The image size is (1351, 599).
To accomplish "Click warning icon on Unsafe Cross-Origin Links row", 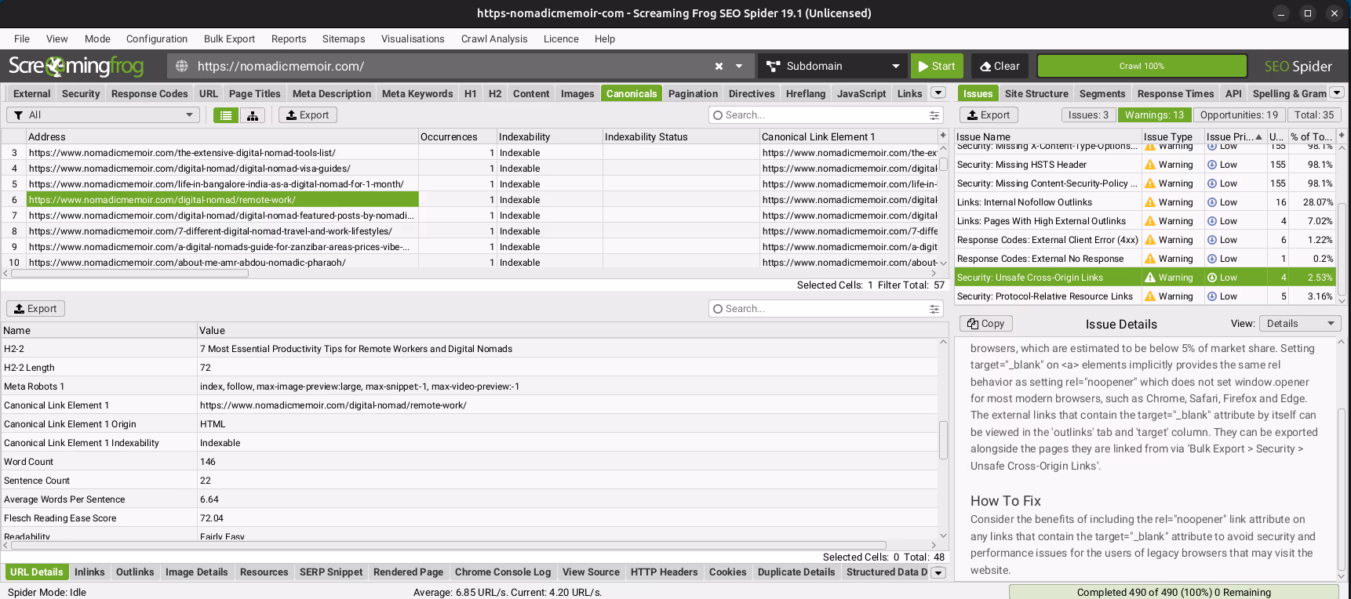I will pos(1150,278).
